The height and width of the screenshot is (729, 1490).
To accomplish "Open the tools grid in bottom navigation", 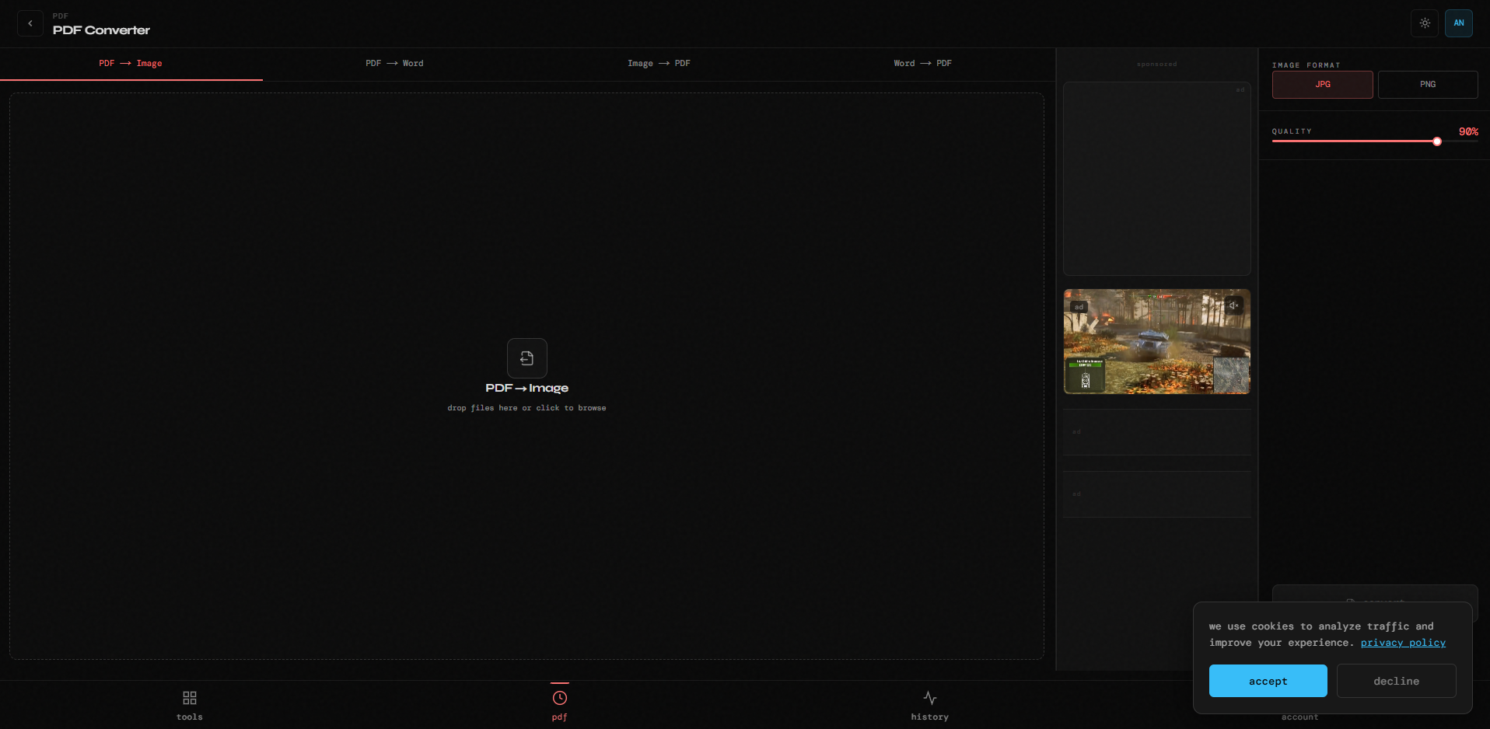I will click(188, 704).
